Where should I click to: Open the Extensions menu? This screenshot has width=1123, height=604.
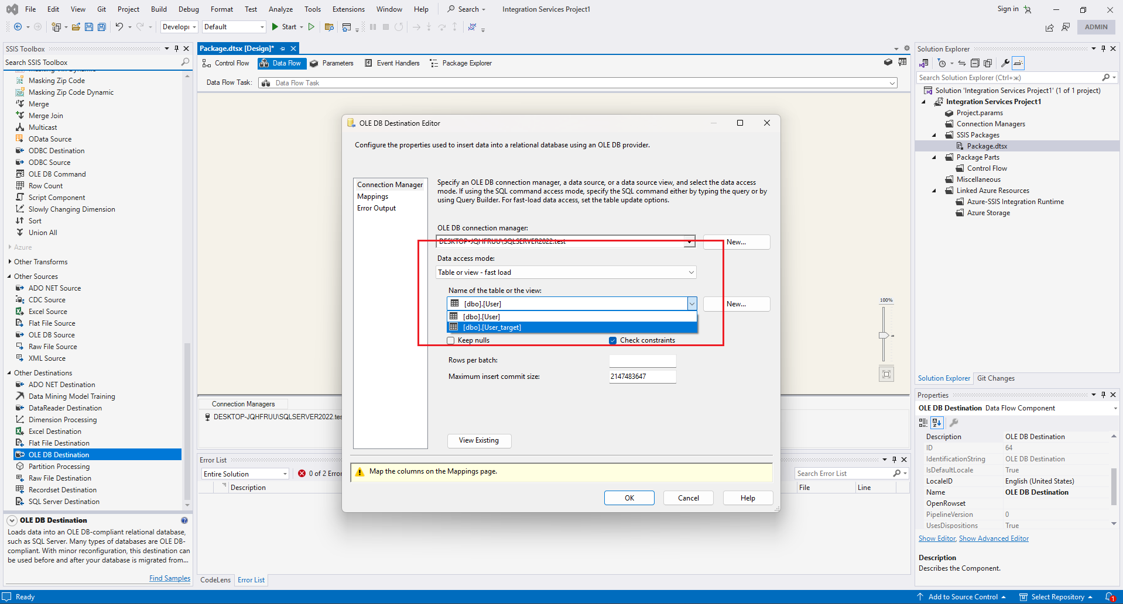[x=348, y=9]
